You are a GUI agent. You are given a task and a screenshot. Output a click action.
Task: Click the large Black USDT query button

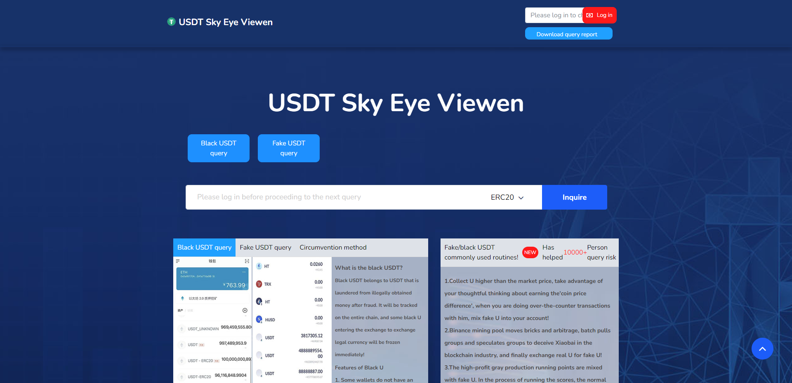(219, 148)
